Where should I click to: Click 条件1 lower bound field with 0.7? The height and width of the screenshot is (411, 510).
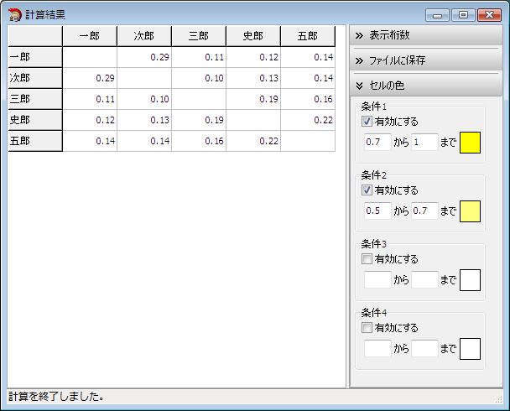click(x=377, y=143)
